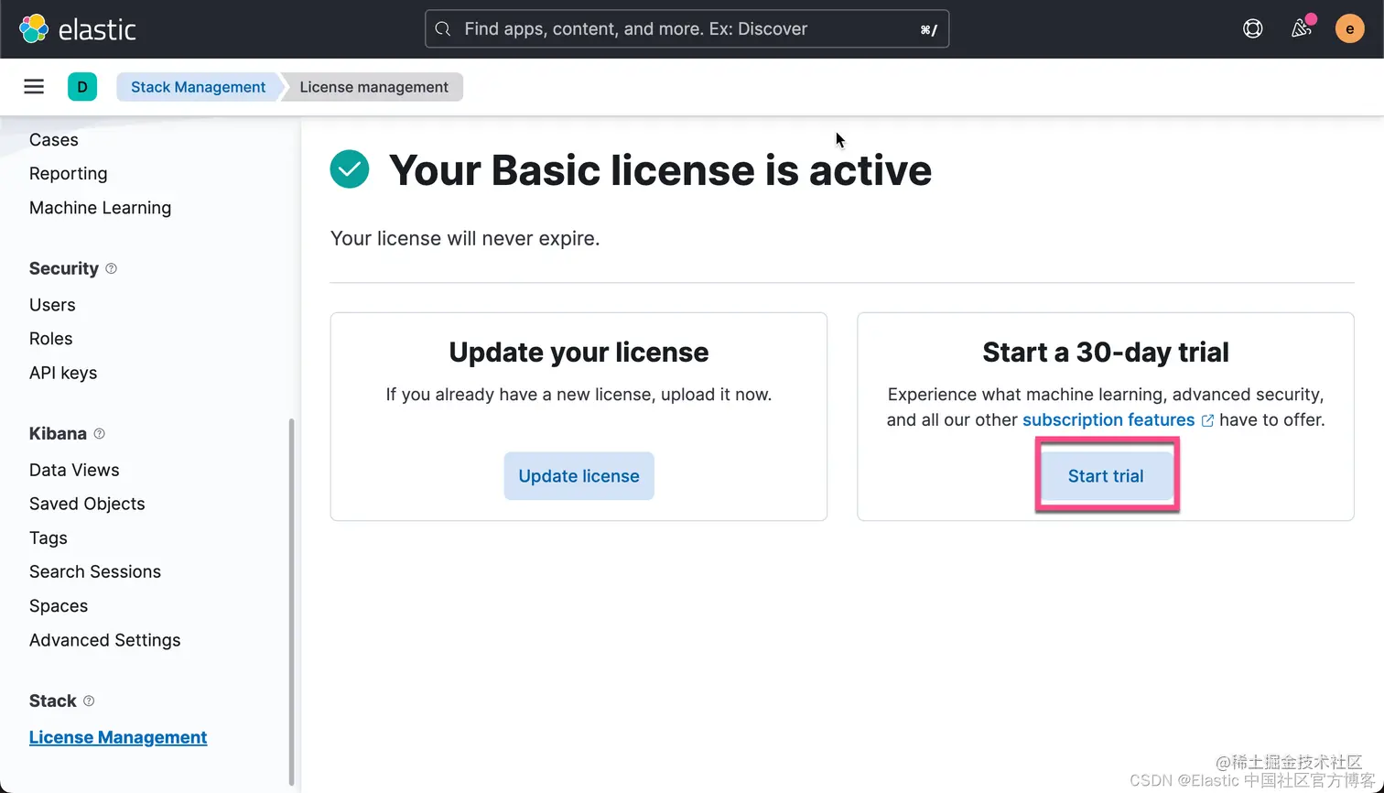Click the sidebar vertical scrollbar
Viewport: 1384px width, 793px height.
click(291, 602)
